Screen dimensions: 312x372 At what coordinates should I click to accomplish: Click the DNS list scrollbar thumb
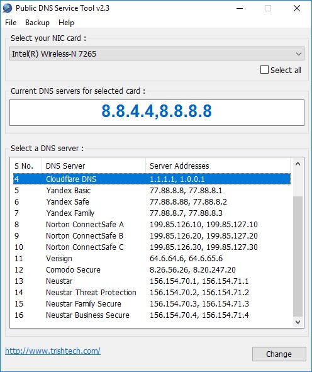[298, 256]
